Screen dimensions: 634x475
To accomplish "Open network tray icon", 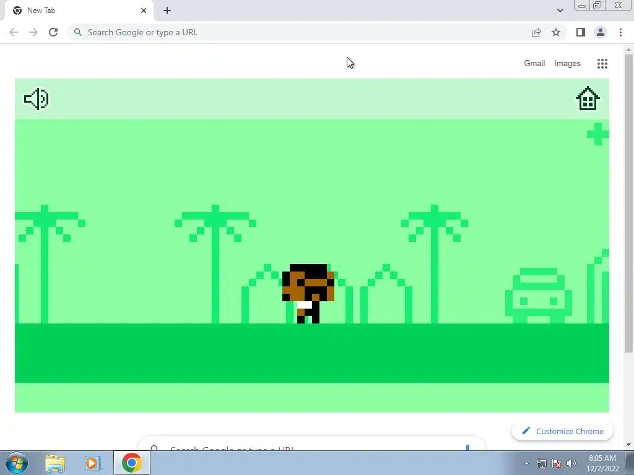I will pyautogui.click(x=541, y=463).
